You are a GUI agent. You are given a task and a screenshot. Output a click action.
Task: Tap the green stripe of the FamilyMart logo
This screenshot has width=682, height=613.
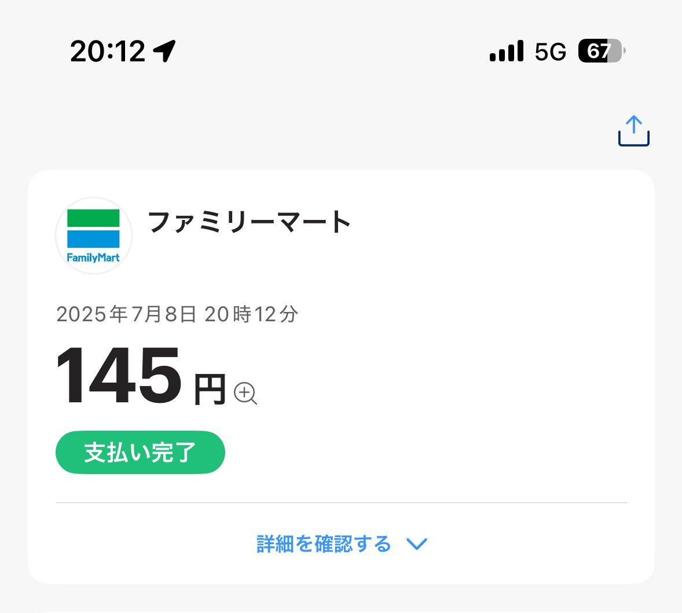click(x=94, y=218)
